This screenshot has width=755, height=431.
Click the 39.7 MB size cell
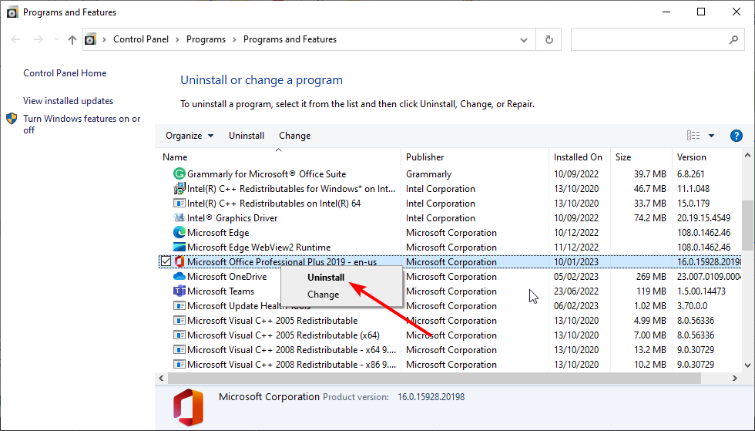pyautogui.click(x=650, y=174)
